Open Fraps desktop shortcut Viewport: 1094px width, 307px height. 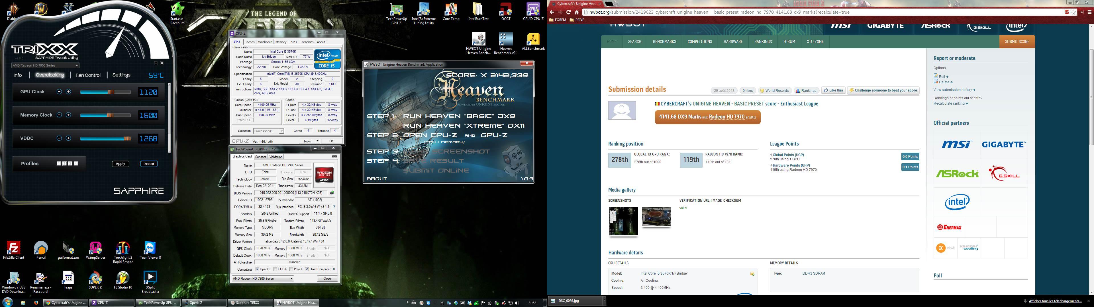(x=68, y=280)
